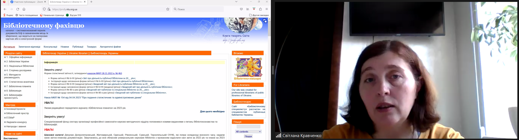Click the Бібліотечному фахівцю site title
The image size is (519, 140).
(44, 25)
